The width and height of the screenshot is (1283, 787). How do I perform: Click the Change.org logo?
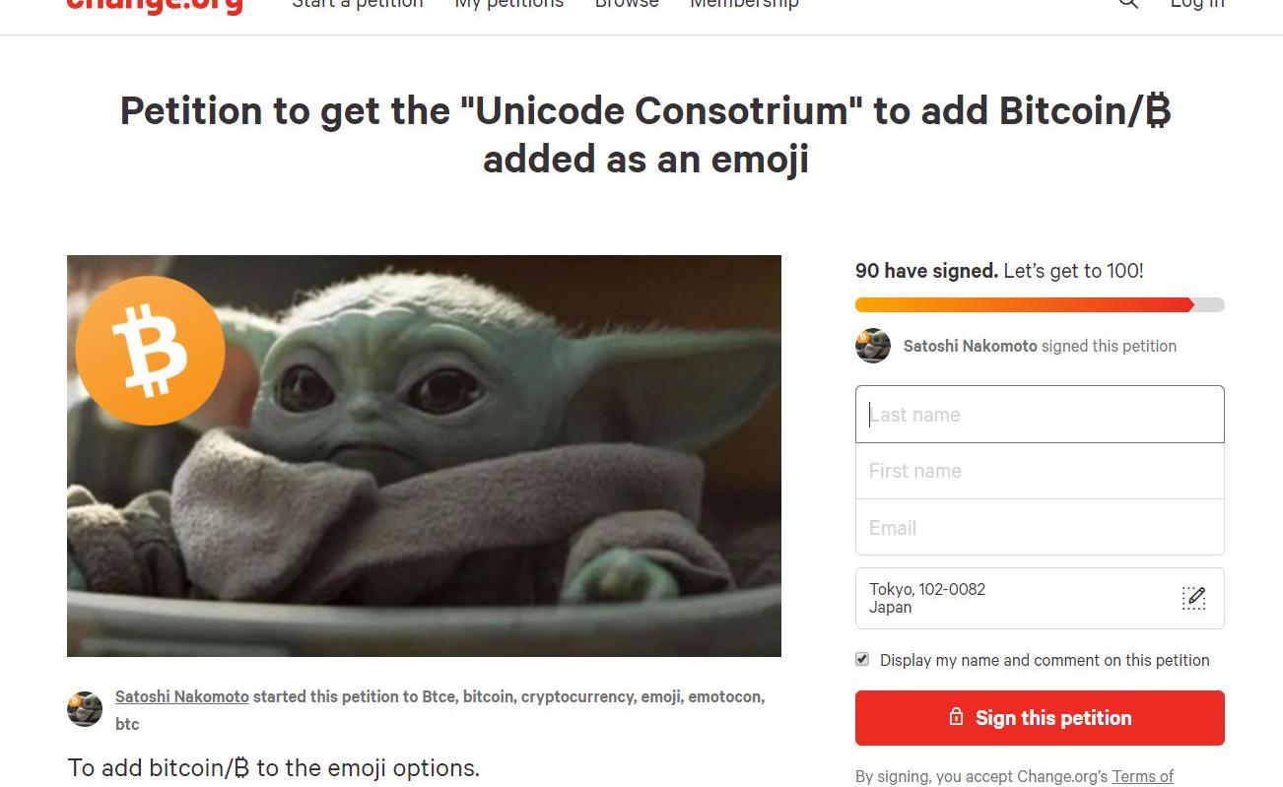155,5
